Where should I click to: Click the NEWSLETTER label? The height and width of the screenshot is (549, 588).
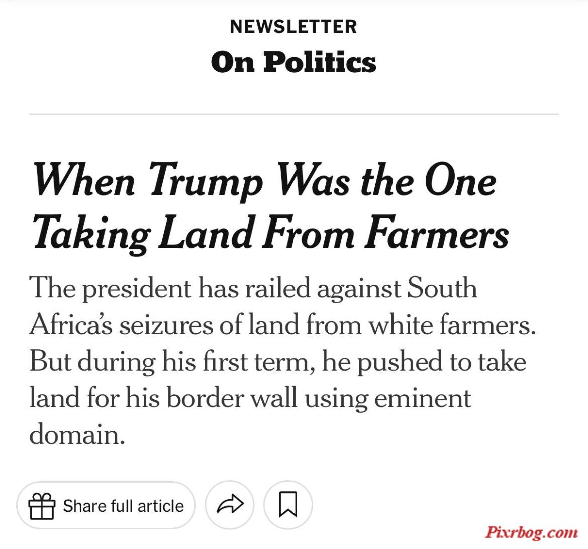pyautogui.click(x=293, y=26)
